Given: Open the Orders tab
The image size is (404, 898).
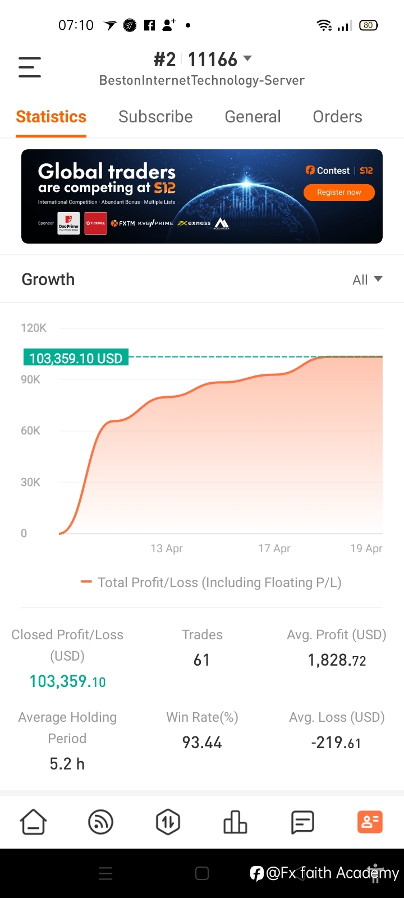Looking at the screenshot, I should pos(337,117).
